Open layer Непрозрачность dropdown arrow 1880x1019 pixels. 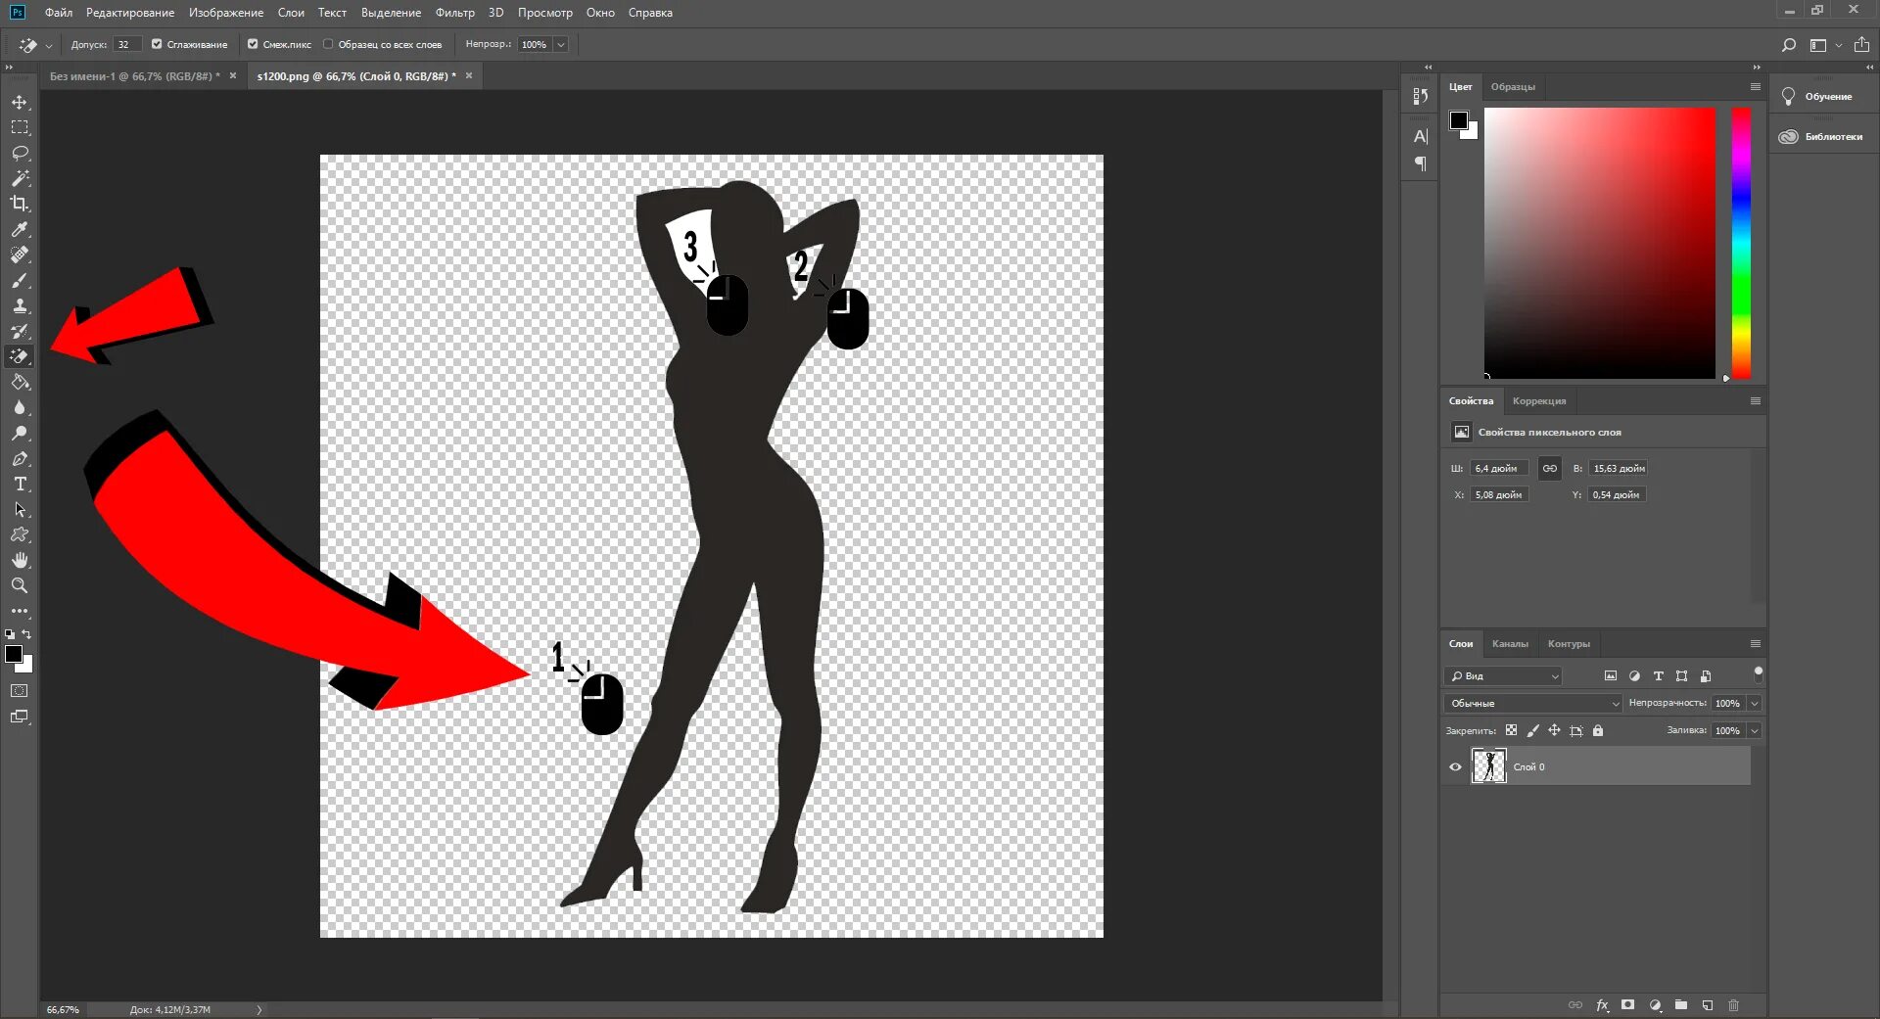point(1755,704)
